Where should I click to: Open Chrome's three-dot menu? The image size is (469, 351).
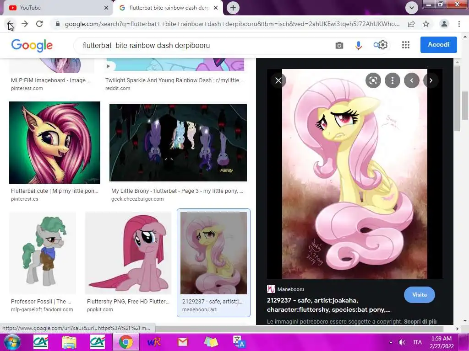[x=459, y=24]
